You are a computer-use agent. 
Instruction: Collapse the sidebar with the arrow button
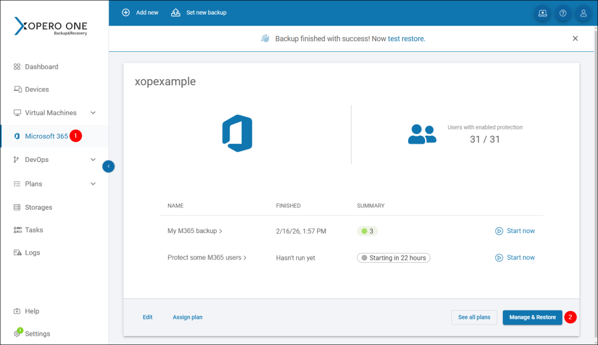[108, 166]
